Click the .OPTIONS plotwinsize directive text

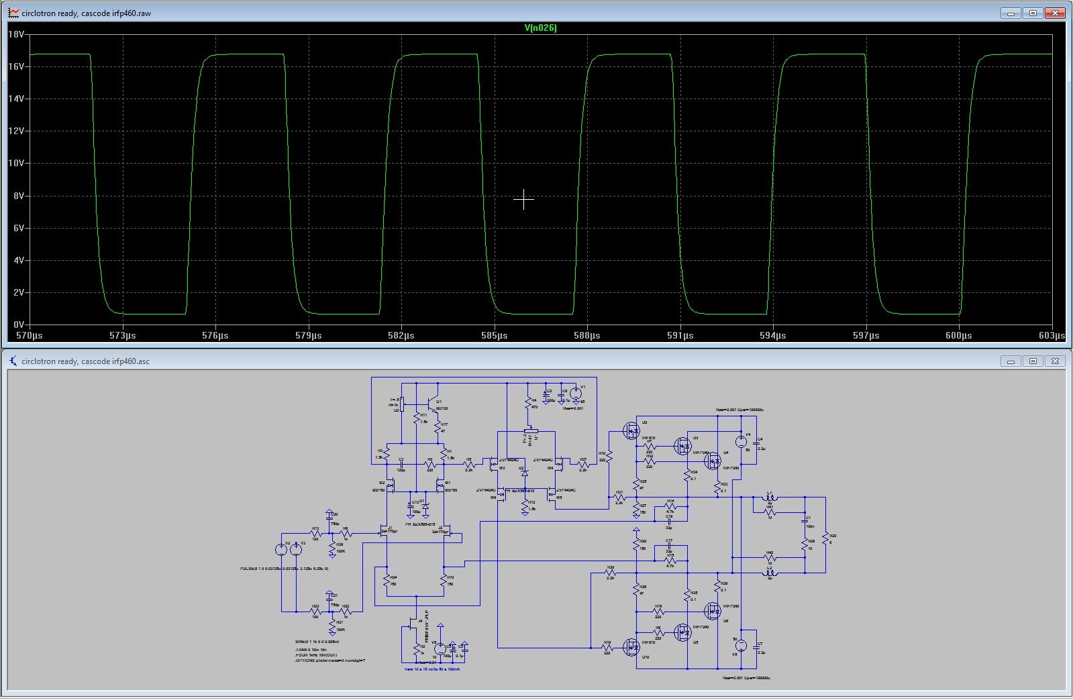point(329,660)
